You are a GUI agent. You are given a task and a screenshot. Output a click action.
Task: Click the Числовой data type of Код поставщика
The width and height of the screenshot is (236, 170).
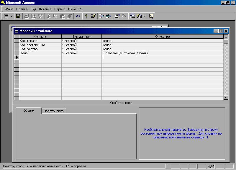coord(81,45)
